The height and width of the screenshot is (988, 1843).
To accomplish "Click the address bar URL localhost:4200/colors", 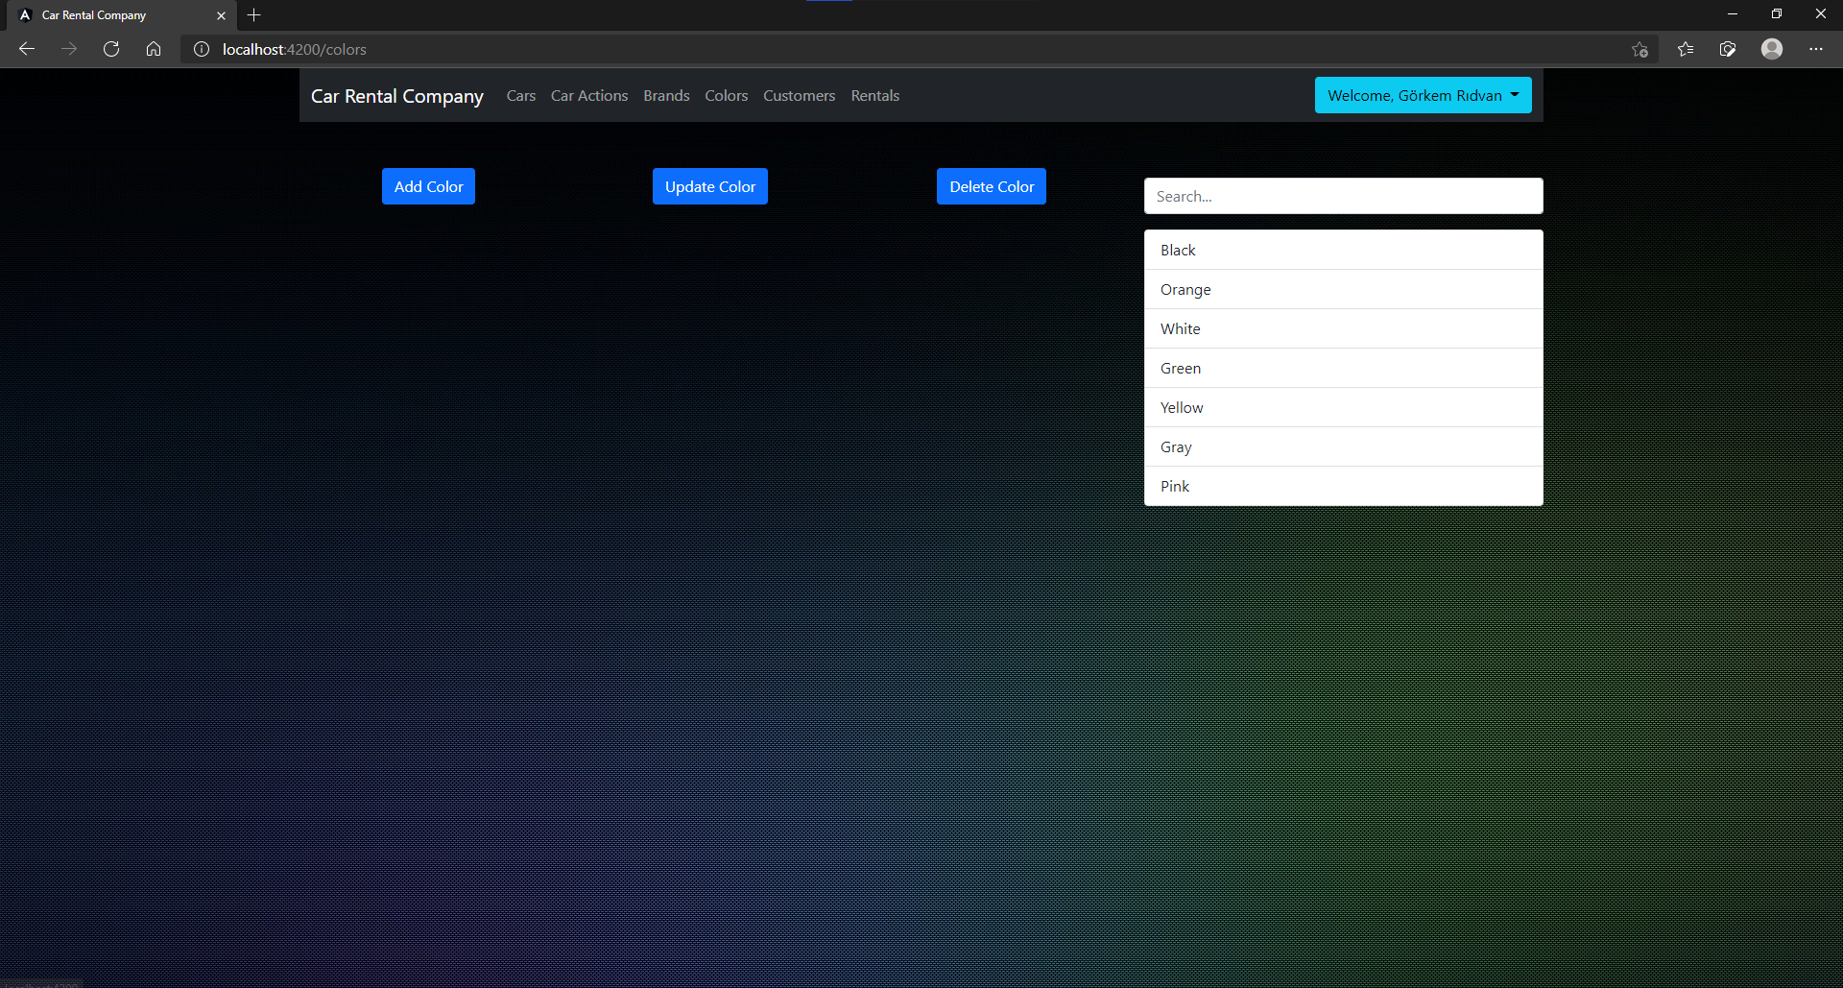I will pyautogui.click(x=294, y=49).
